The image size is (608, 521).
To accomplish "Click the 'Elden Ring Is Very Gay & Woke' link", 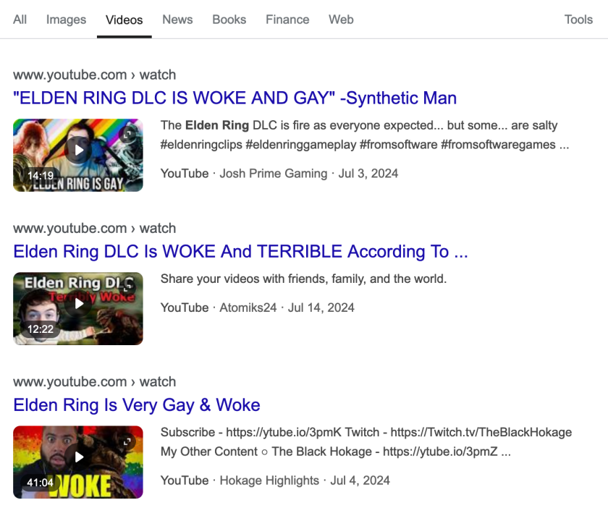I will pos(137,405).
